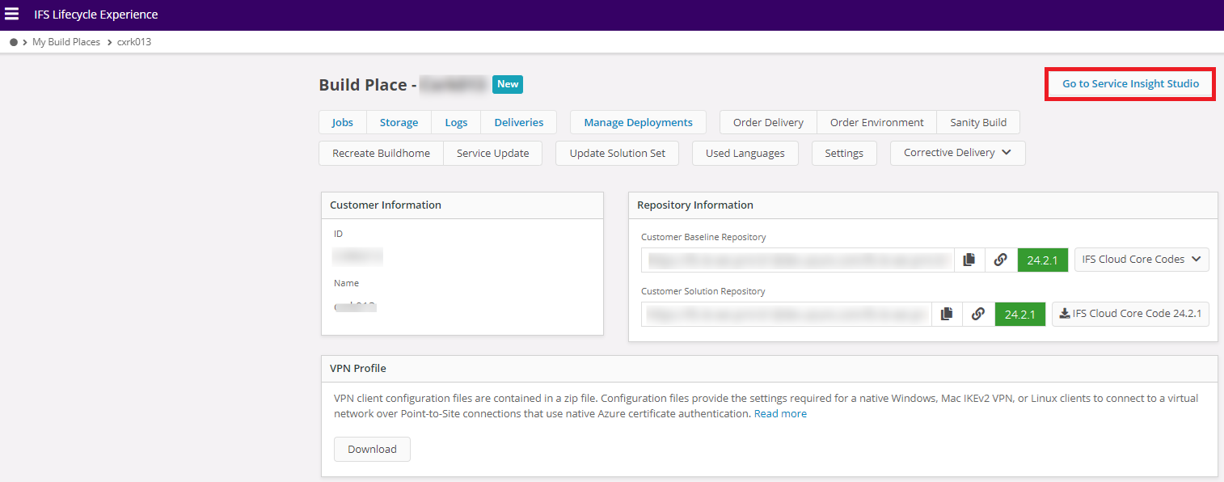Image resolution: width=1224 pixels, height=482 pixels.
Task: Open the Customer Baseline Repository link icon
Action: 1000,260
